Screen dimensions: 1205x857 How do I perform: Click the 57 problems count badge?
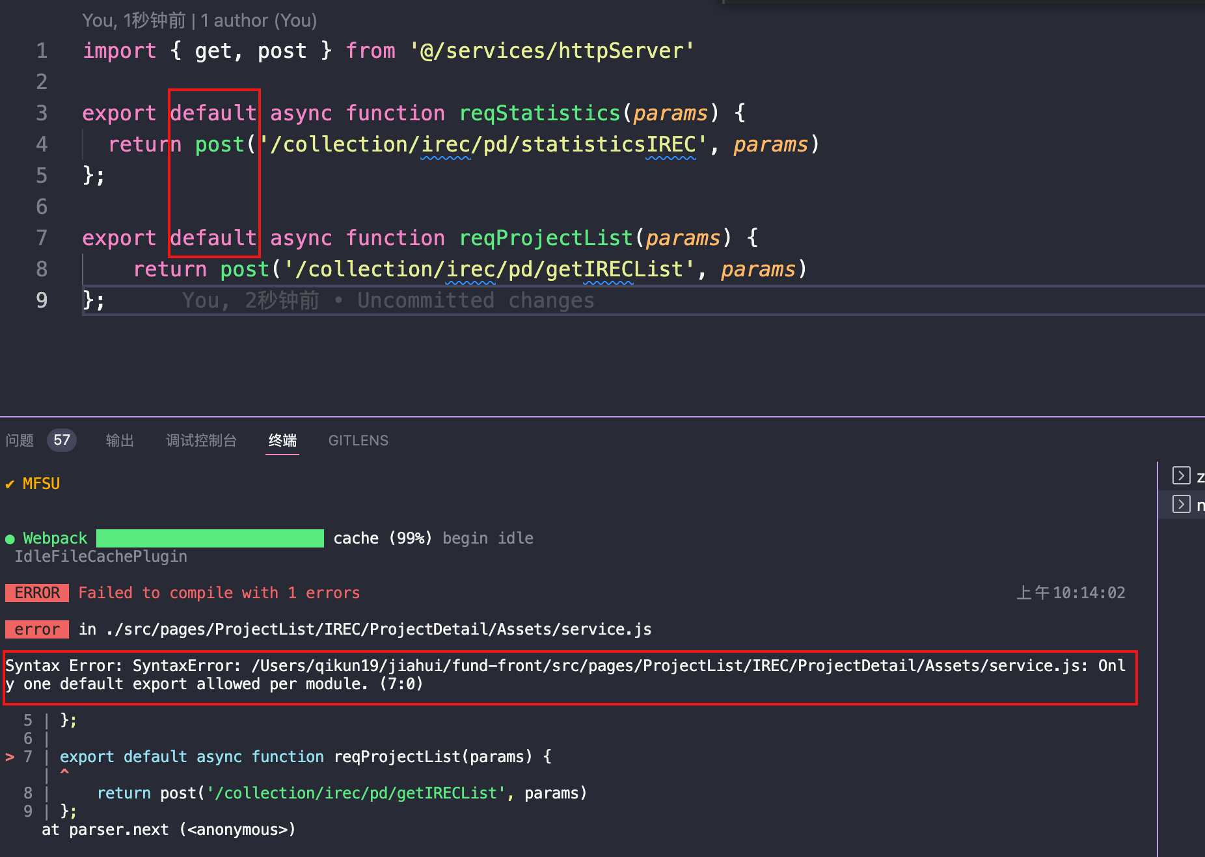coord(62,440)
